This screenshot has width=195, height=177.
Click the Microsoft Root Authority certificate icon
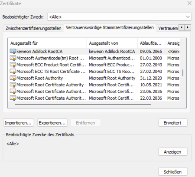click(13, 78)
